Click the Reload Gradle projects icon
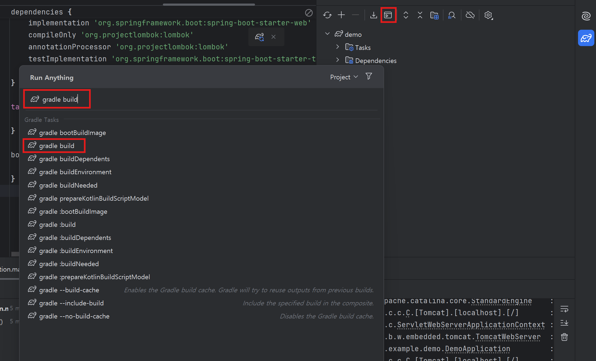This screenshot has height=361, width=596. click(x=327, y=15)
